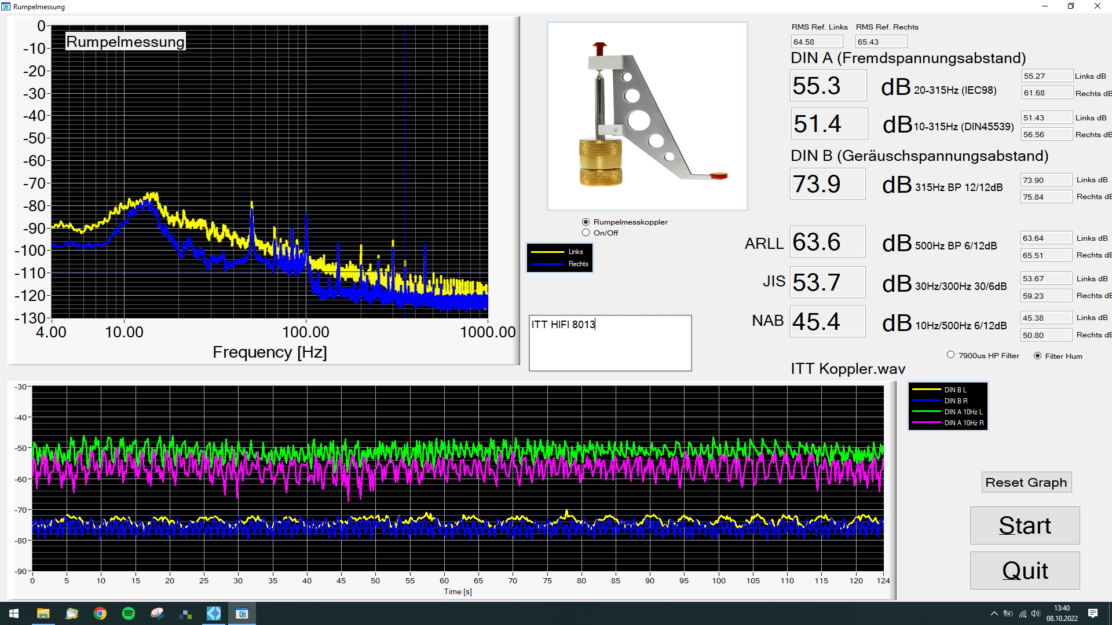Click the Links dB field showing 73.90

1047,180
